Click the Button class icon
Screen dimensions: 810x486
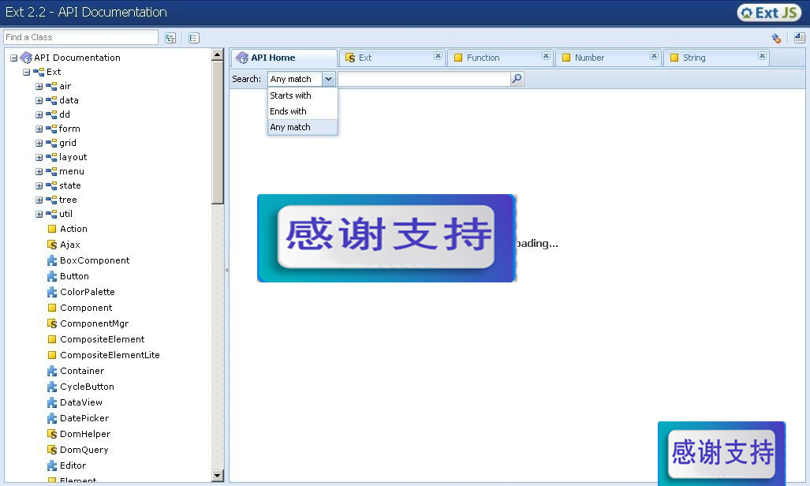pos(51,276)
